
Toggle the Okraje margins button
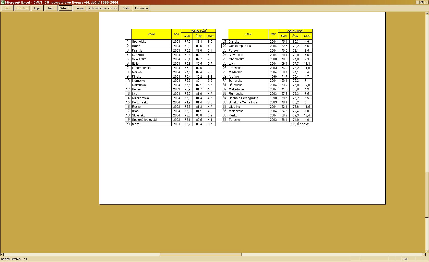(80, 8)
